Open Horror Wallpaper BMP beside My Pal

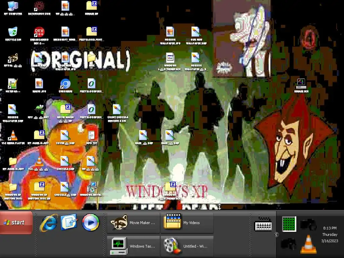pos(13,114)
